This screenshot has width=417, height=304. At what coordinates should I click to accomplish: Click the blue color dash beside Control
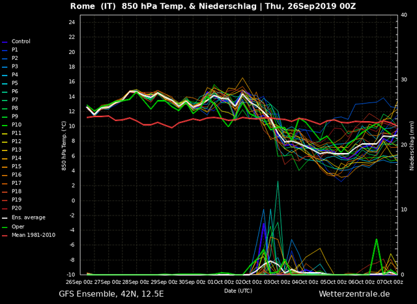point(5,42)
